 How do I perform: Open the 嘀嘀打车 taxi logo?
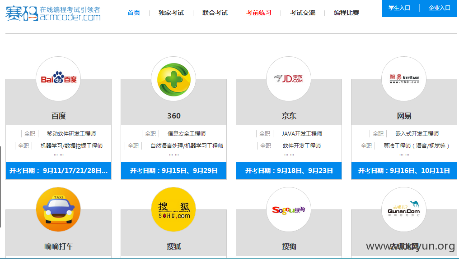click(58, 209)
